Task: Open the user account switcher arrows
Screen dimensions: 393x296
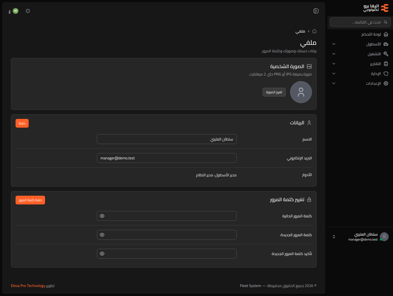Action: 334,237
